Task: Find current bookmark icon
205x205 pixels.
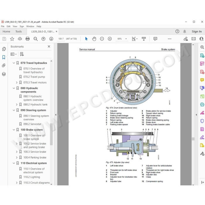Action: point(22,54)
